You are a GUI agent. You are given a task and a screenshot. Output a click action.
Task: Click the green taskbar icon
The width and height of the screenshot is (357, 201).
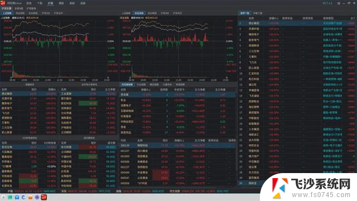coord(10,197)
